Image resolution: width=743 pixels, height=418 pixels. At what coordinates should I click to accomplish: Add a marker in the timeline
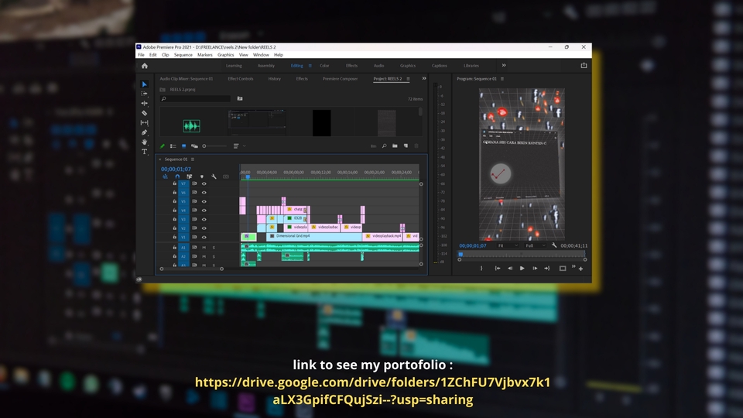[x=202, y=176]
